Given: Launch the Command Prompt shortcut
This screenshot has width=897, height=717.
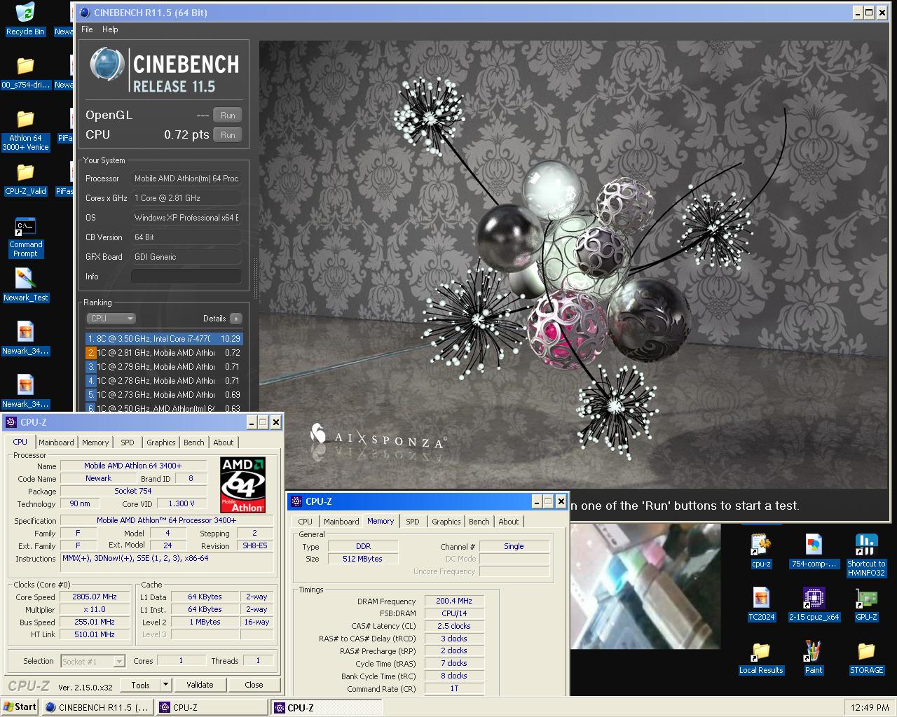Looking at the screenshot, I should click(25, 237).
